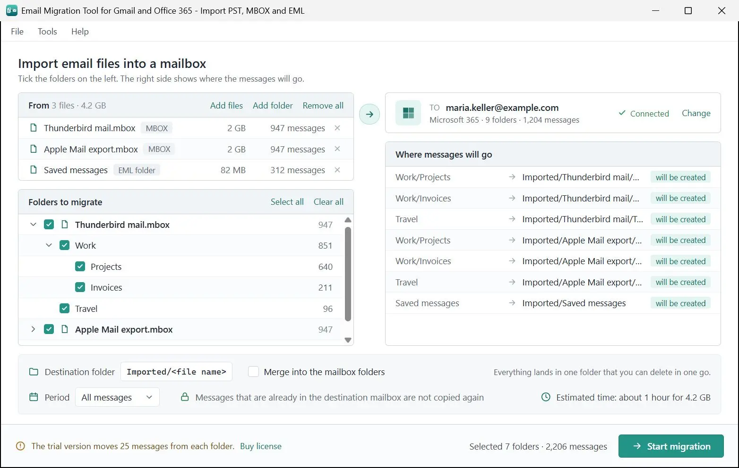
Task: Click the Change account link
Action: click(x=696, y=113)
